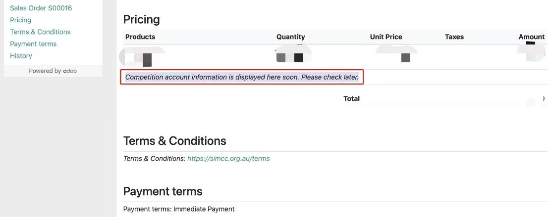The image size is (550, 217).
Task: Click the highlighted competition account information note
Action: (242, 77)
